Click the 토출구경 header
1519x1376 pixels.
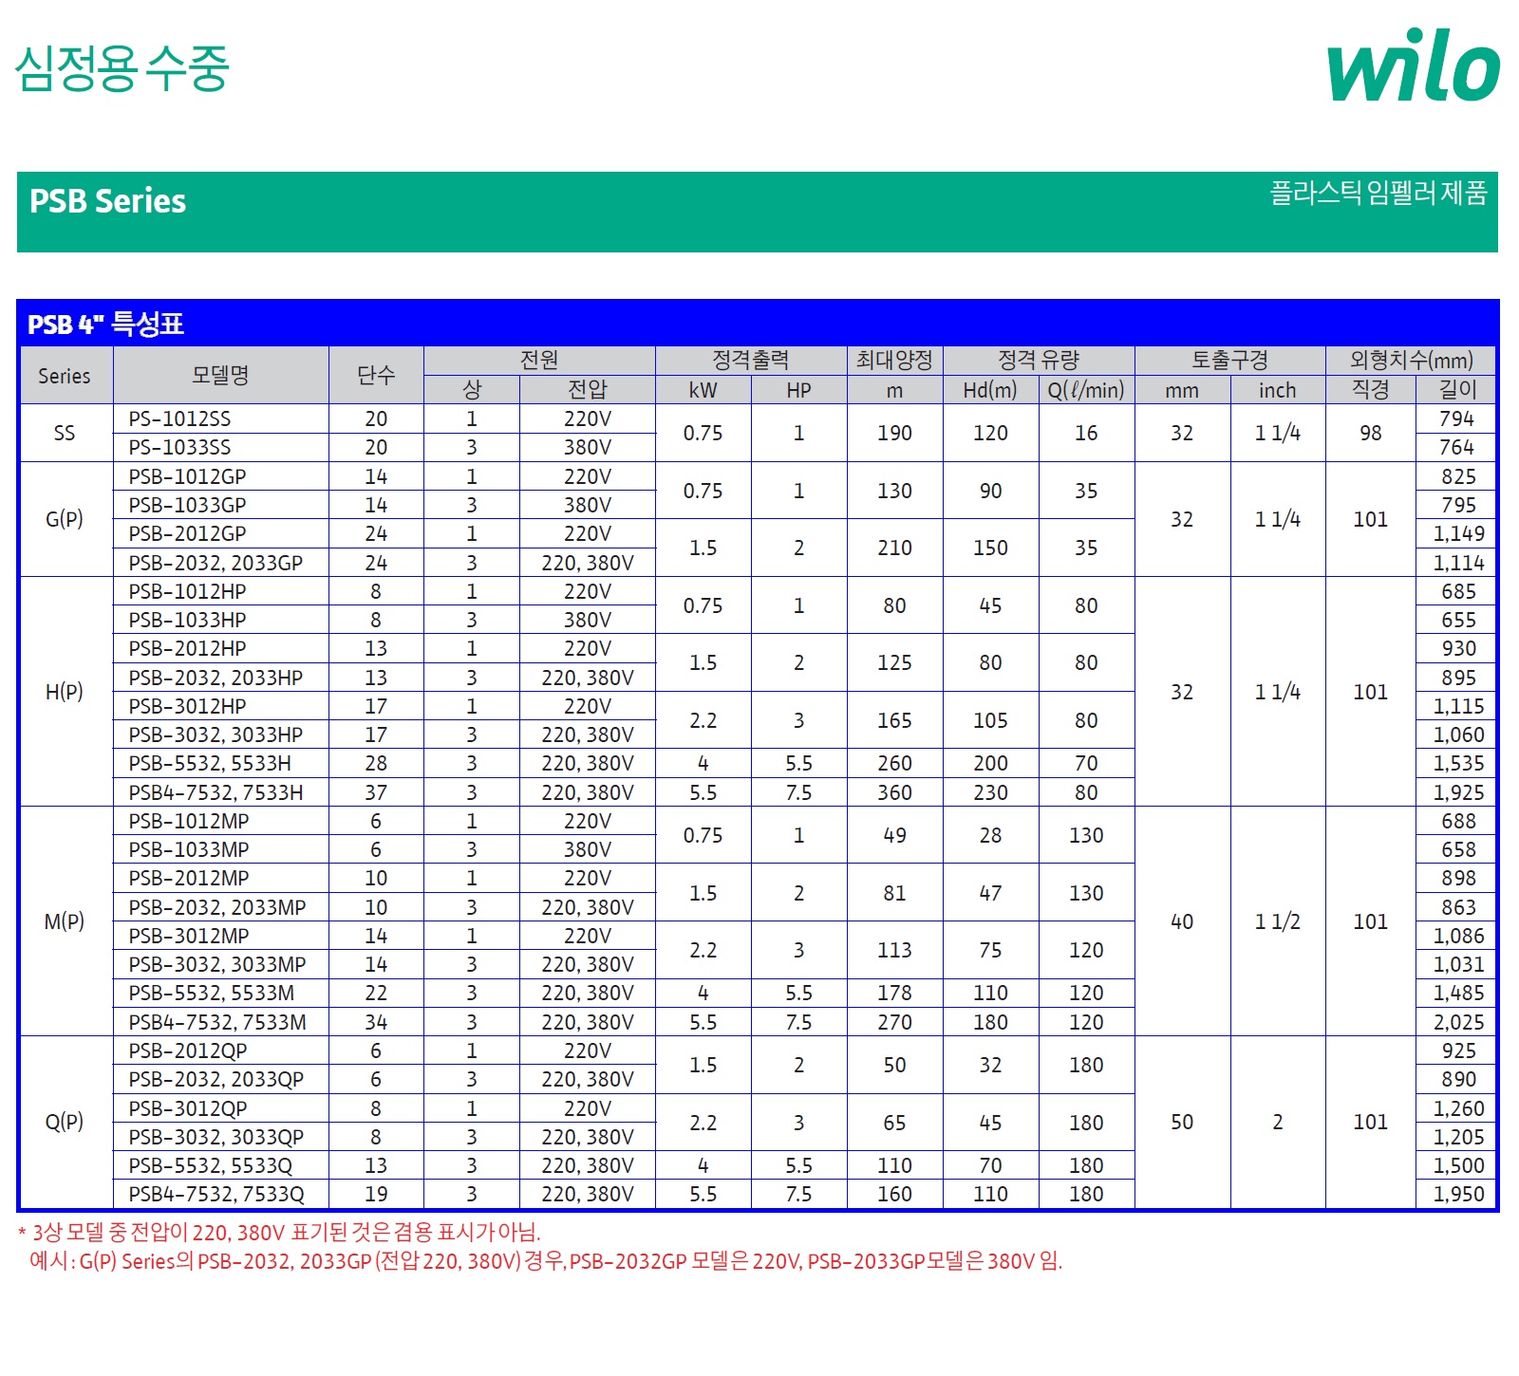tap(1229, 361)
